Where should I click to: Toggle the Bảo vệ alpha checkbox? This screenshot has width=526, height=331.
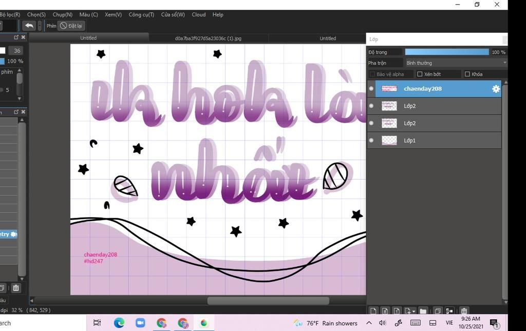click(x=372, y=74)
